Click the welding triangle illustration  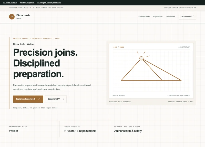(x=151, y=70)
